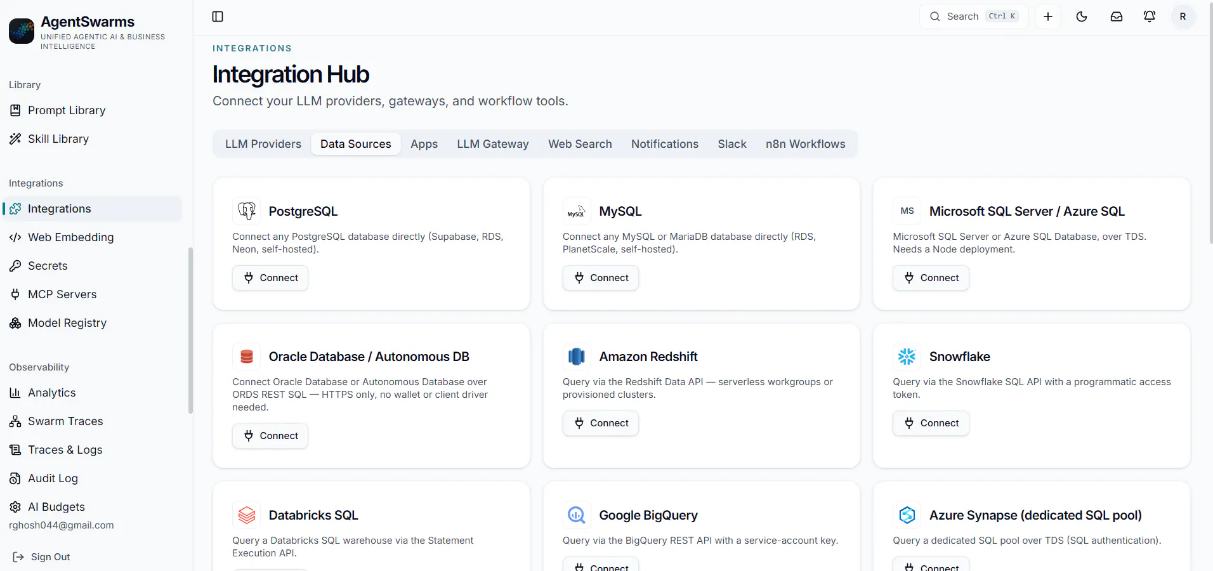Switch to LLM Providers tab

263,144
